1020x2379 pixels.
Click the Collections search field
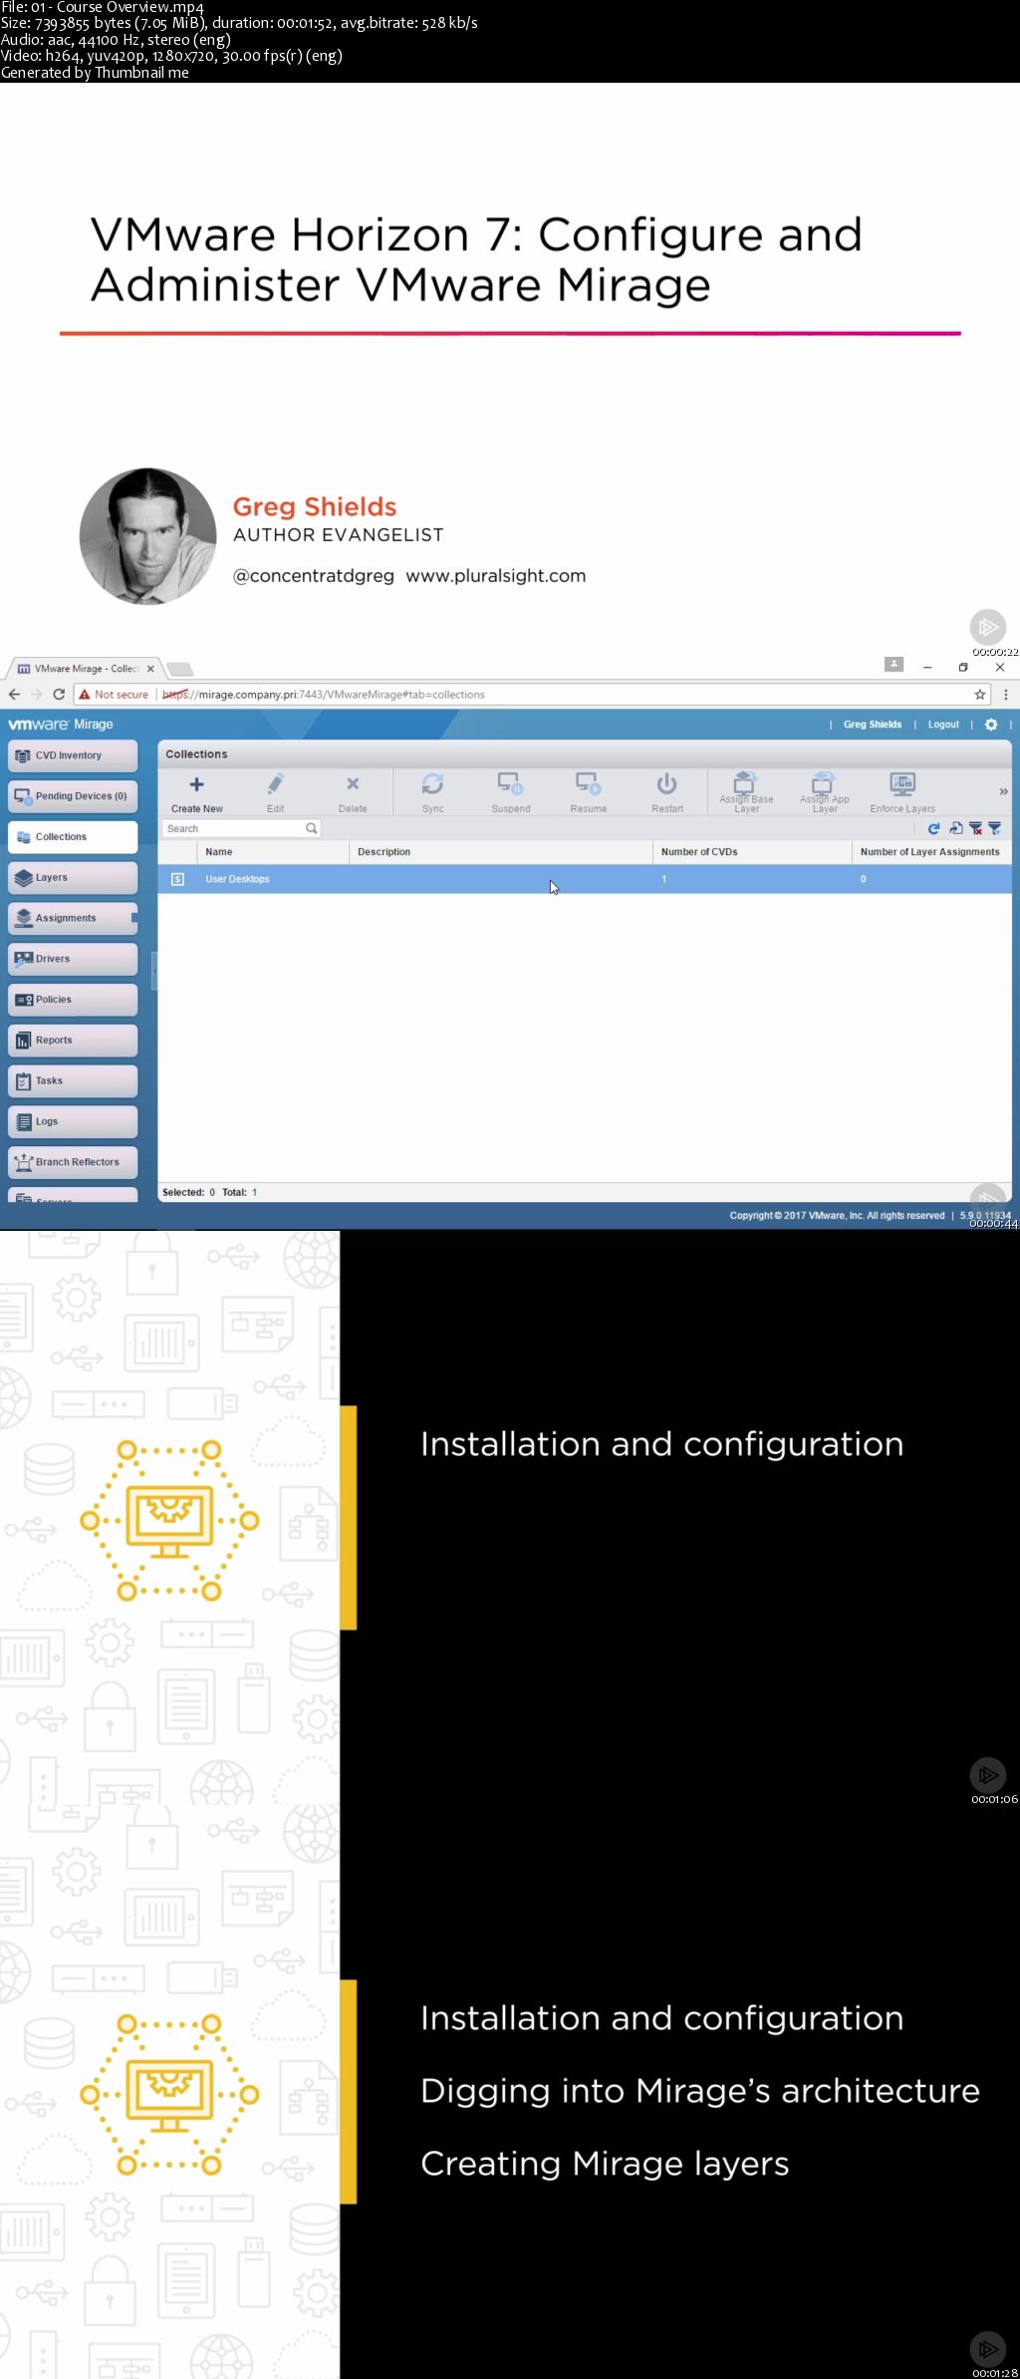240,828
